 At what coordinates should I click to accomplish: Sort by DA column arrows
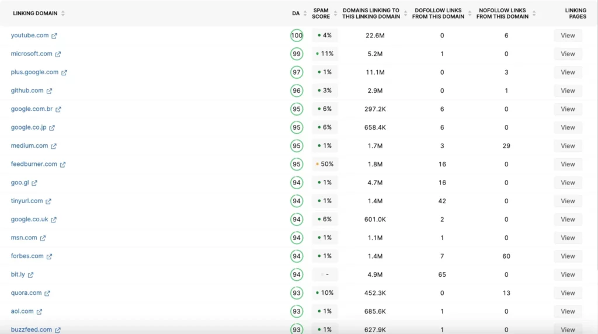coord(305,13)
